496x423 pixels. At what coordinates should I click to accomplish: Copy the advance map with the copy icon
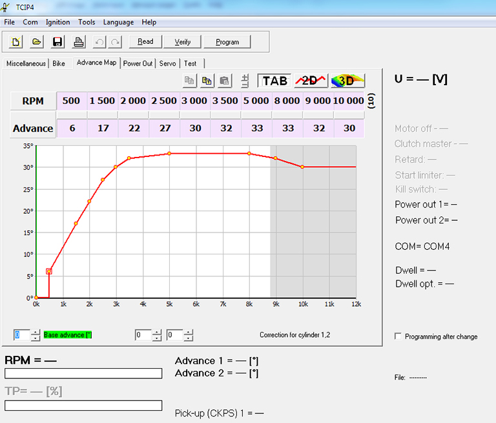pyautogui.click(x=189, y=81)
